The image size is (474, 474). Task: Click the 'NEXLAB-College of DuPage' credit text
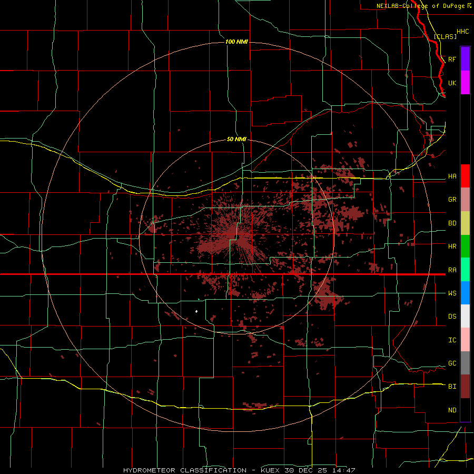click(420, 6)
